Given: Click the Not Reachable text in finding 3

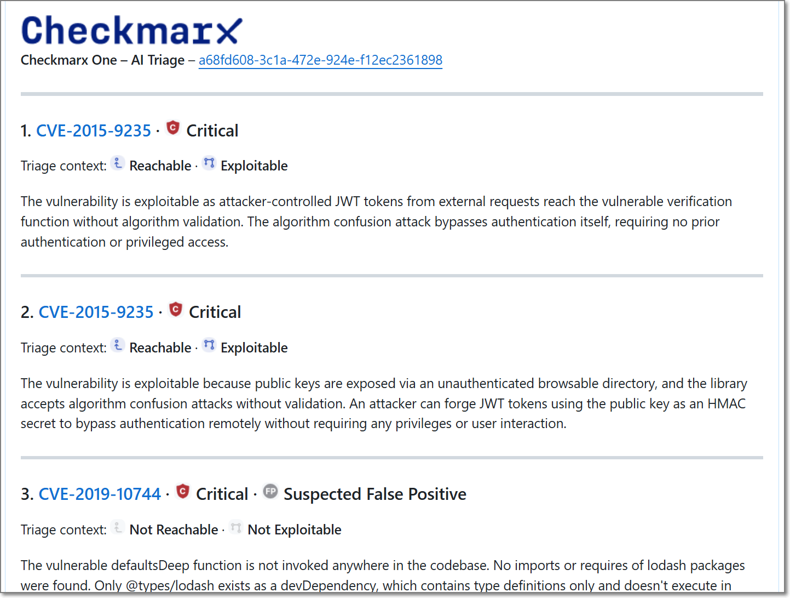Looking at the screenshot, I should 174,529.
